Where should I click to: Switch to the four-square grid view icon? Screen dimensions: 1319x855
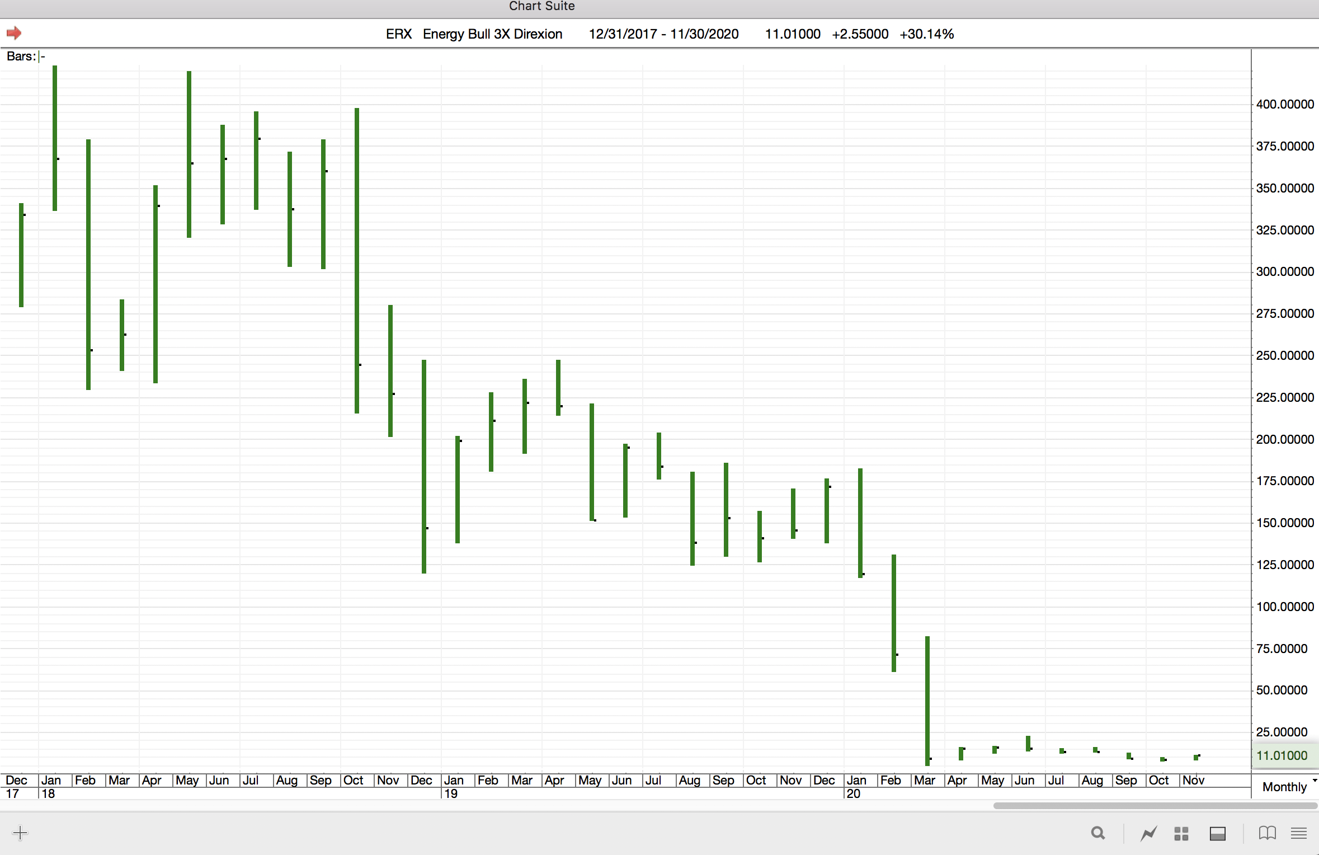(1181, 833)
